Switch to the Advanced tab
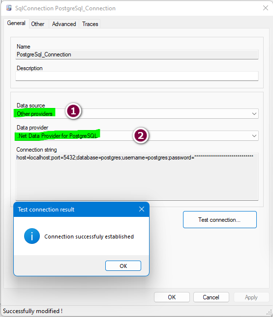 click(x=64, y=24)
